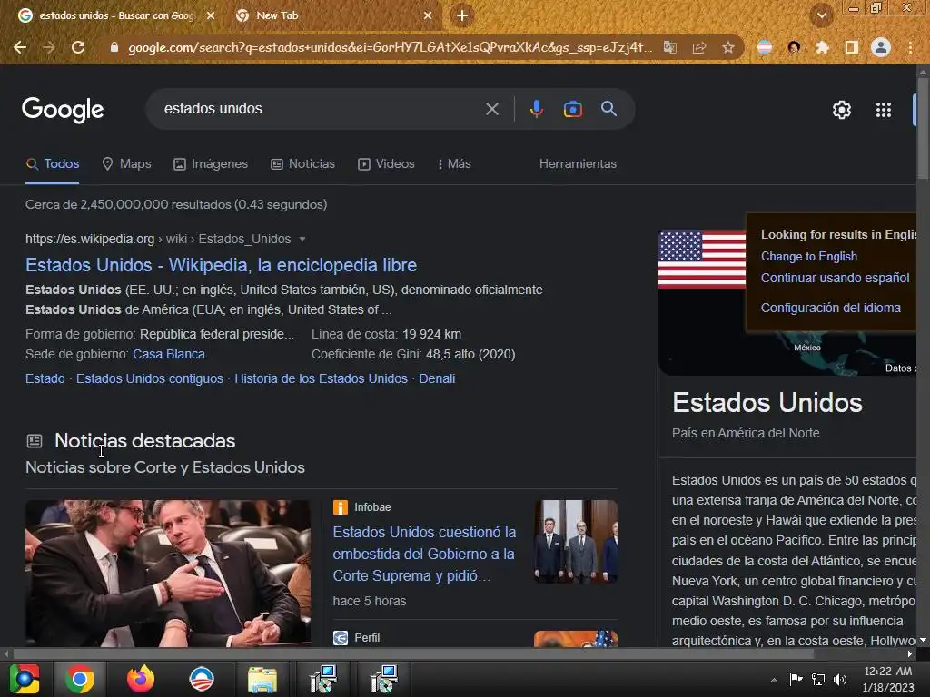This screenshot has height=697, width=930.
Task: Switch to the Maps search tab
Action: 126,163
